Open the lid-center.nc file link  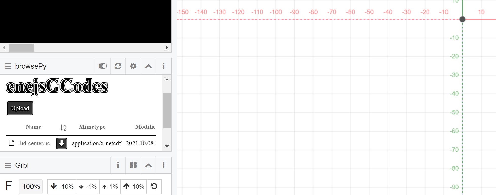tap(35, 143)
